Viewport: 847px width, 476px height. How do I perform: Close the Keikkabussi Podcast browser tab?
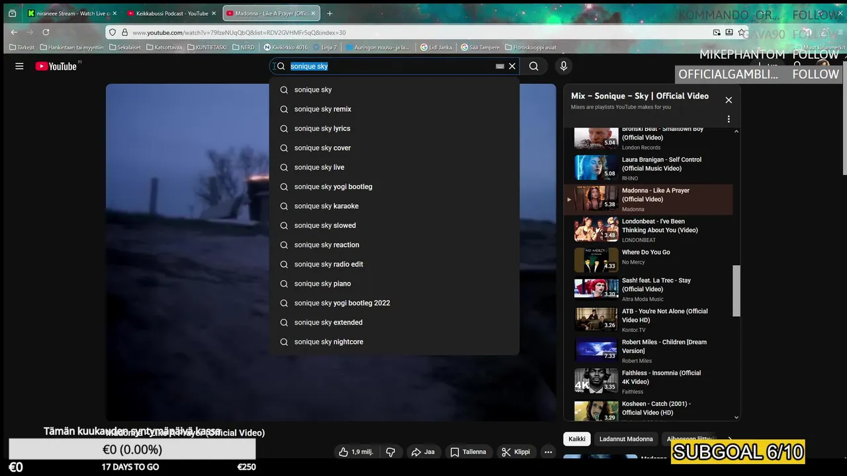click(214, 13)
